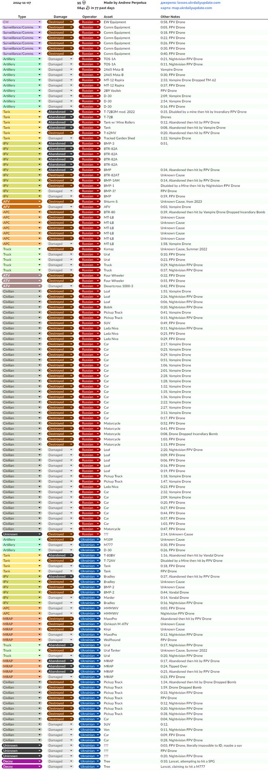268x770 pixels.
Task: Click the Ural Tanker asset cell
Action: pyautogui.click(x=112, y=650)
